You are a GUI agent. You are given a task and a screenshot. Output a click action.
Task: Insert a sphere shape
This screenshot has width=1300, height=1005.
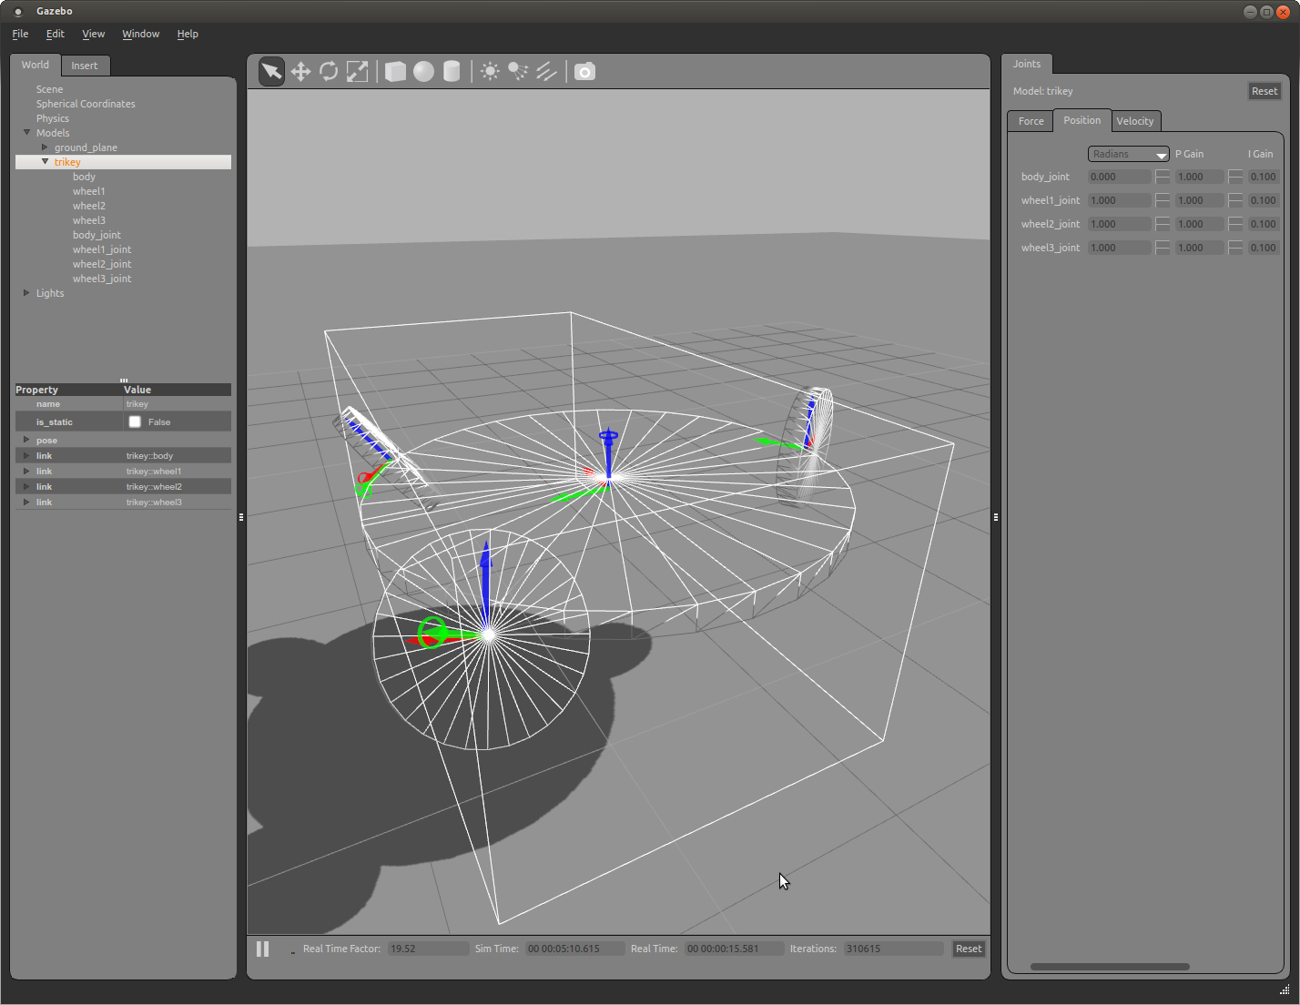423,72
